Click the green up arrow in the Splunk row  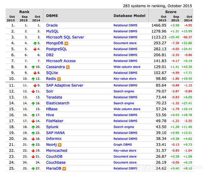point(33,127)
